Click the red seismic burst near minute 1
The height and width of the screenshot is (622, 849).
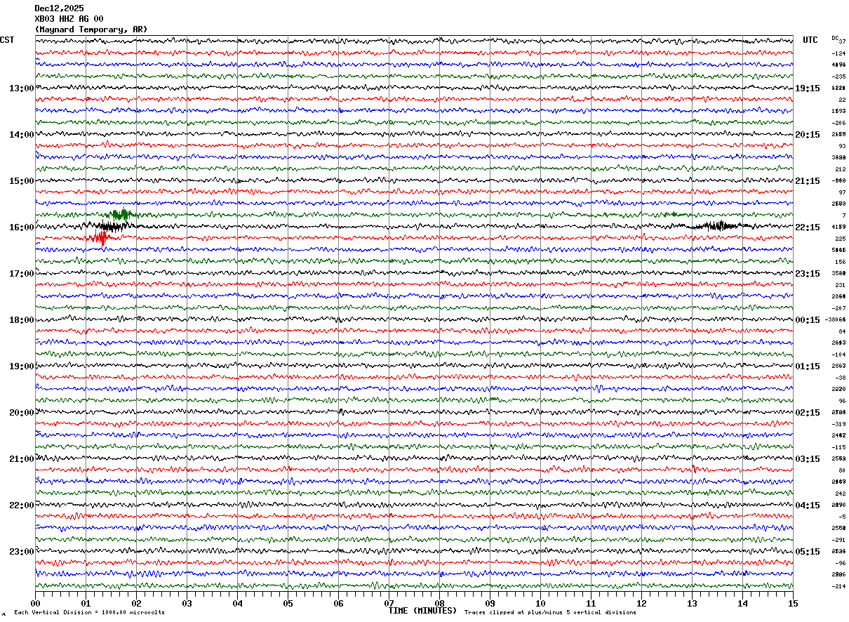point(100,237)
